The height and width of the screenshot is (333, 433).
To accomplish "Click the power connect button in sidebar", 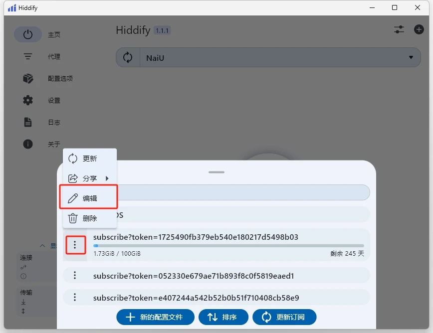I will tap(27, 34).
